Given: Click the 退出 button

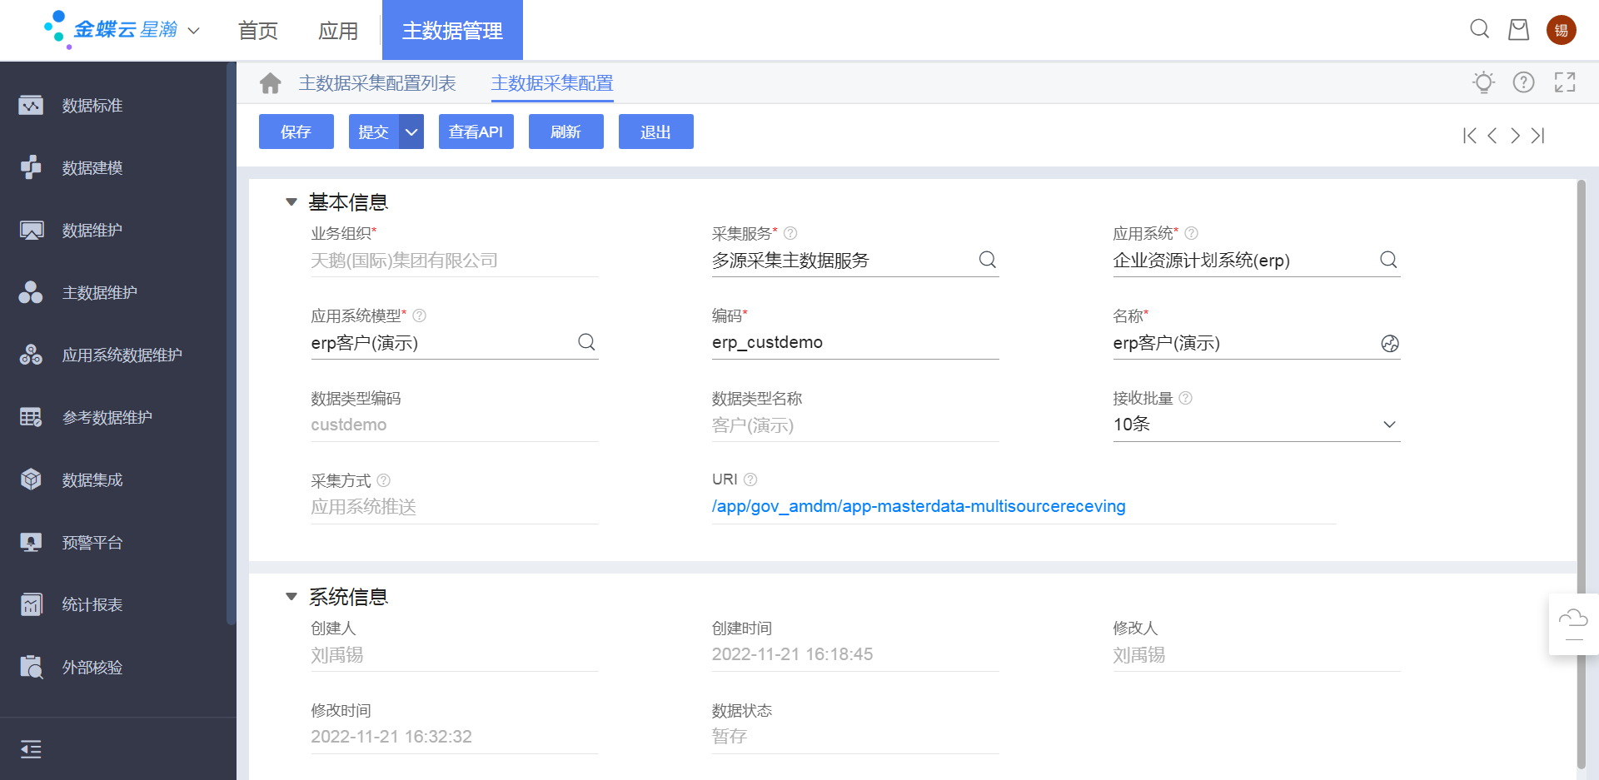Looking at the screenshot, I should coord(656,132).
